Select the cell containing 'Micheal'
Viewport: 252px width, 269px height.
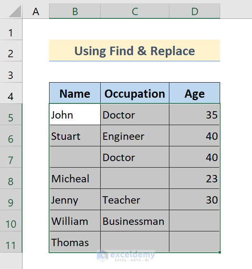[75, 178]
